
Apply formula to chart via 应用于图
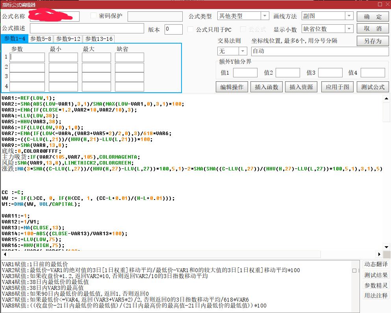(x=337, y=87)
